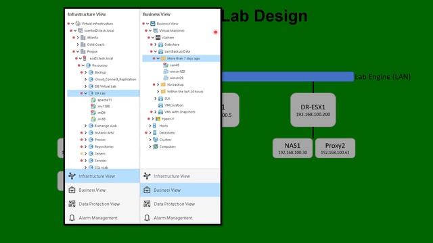Image resolution: width=433 pixels, height=243 pixels.
Task: Click the apache11 VM icon
Action: 93,100
